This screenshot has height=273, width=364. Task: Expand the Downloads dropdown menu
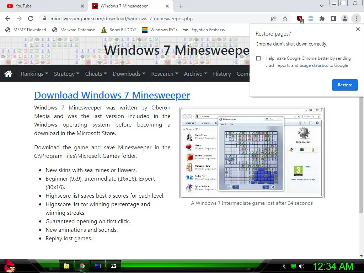point(129,74)
